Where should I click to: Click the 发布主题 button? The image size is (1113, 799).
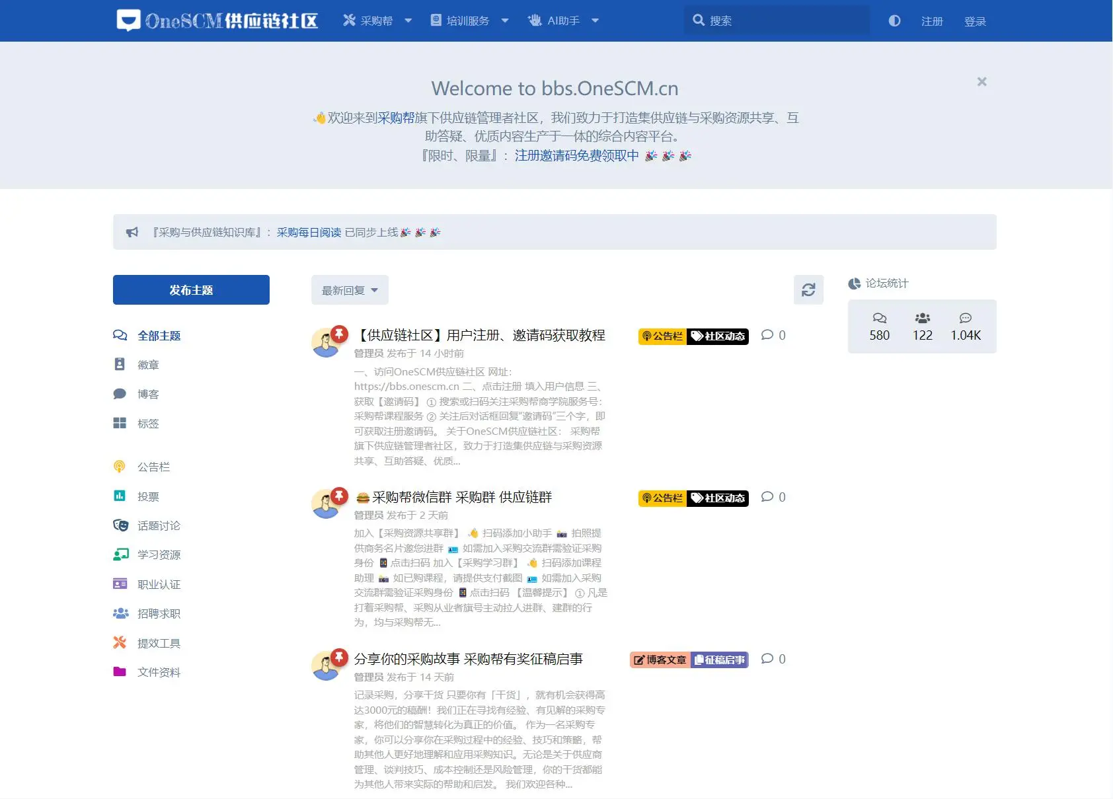(x=191, y=289)
